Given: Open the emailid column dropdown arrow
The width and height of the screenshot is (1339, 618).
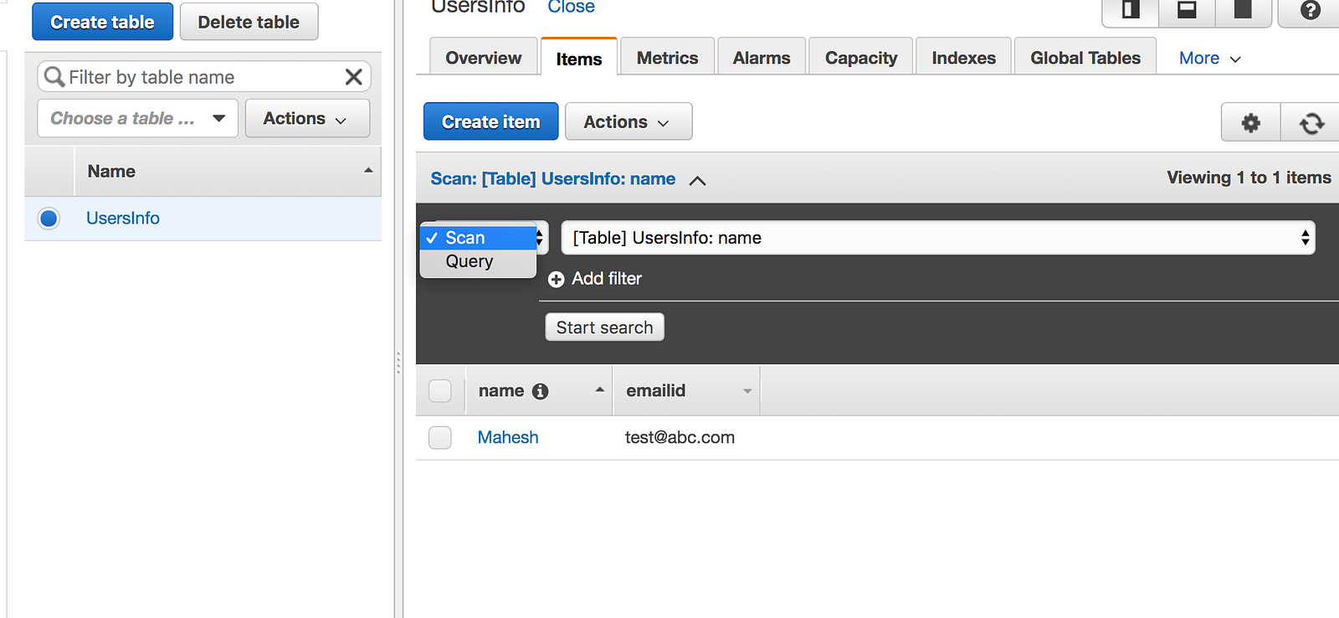Looking at the screenshot, I should coord(747,391).
